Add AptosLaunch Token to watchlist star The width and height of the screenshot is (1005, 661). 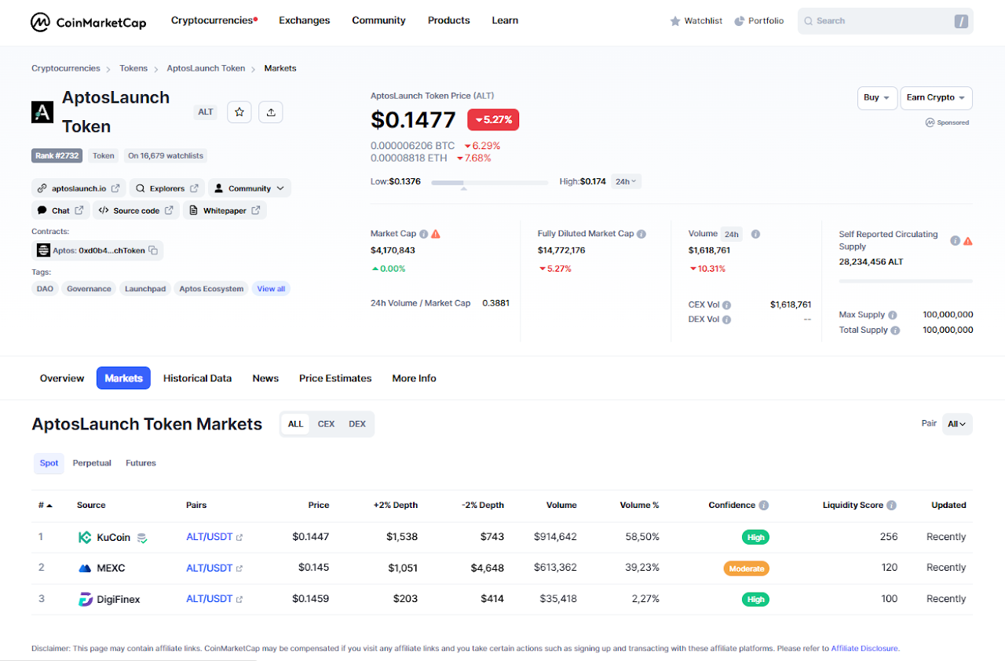pos(239,112)
